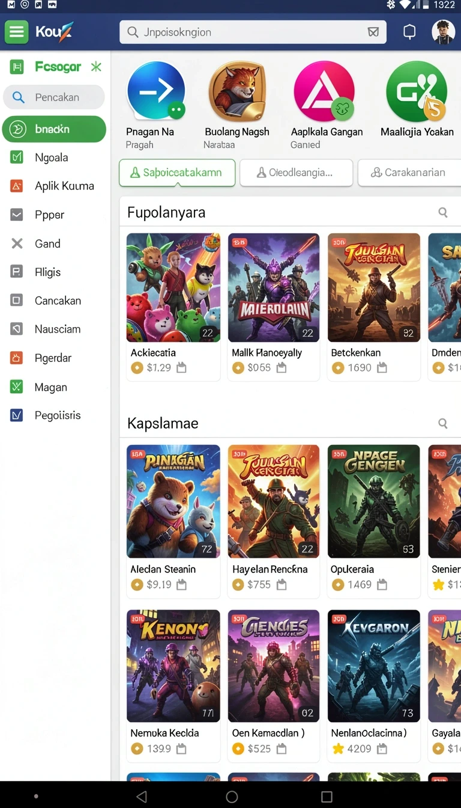Click the Android recent apps square button
The height and width of the screenshot is (808, 461).
click(327, 797)
